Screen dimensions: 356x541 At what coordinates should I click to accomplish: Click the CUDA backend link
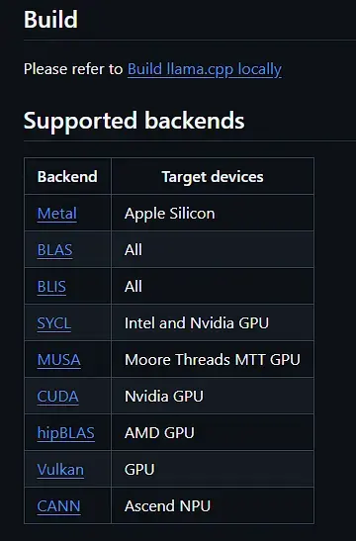[x=58, y=397]
